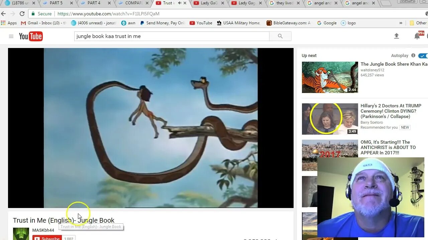Viewport: 428px width, 240px height.
Task: Close the PART 5 tab
Action: (71, 3)
